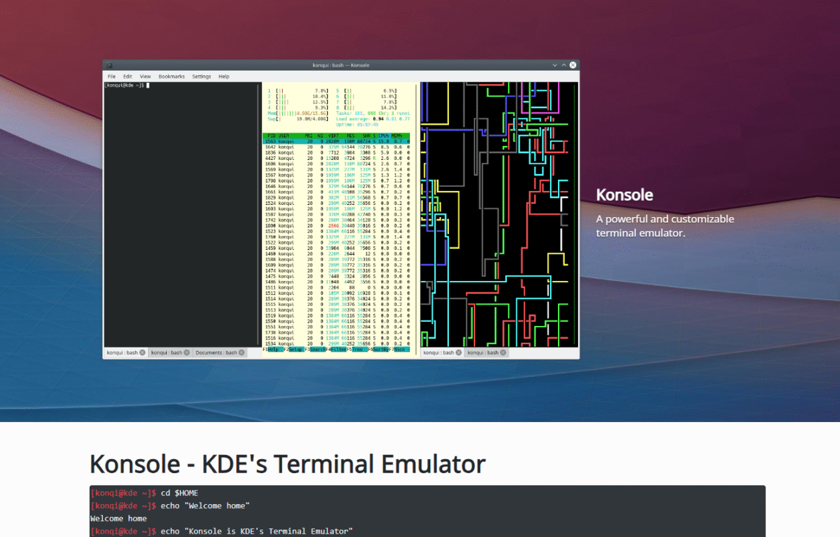Click the white "Konsole" title beside the screenshot

tap(625, 195)
